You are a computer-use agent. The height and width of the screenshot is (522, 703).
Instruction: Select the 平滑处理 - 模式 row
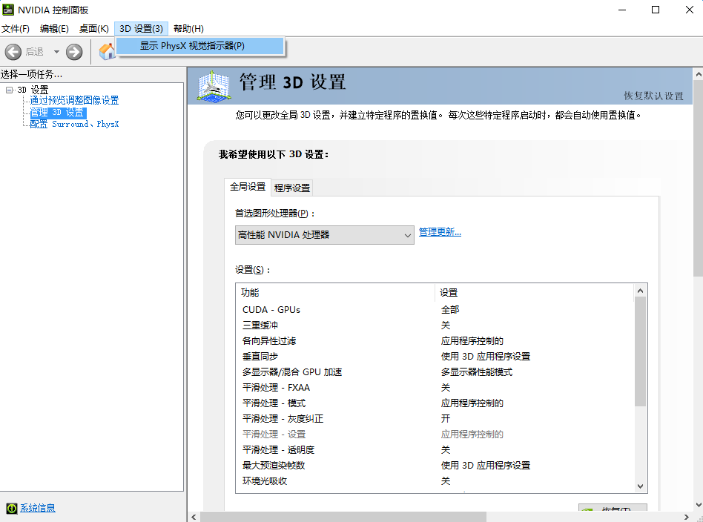click(435, 403)
